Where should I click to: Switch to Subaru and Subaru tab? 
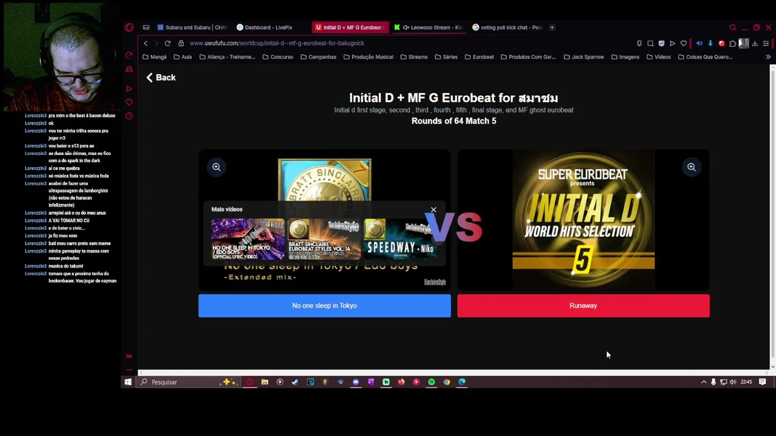[192, 27]
